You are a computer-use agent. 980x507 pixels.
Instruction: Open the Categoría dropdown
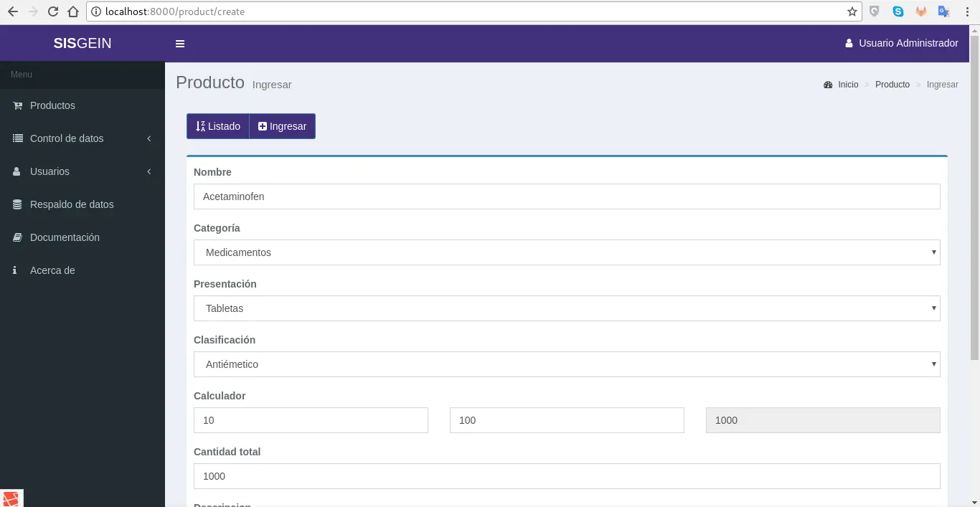tap(567, 252)
